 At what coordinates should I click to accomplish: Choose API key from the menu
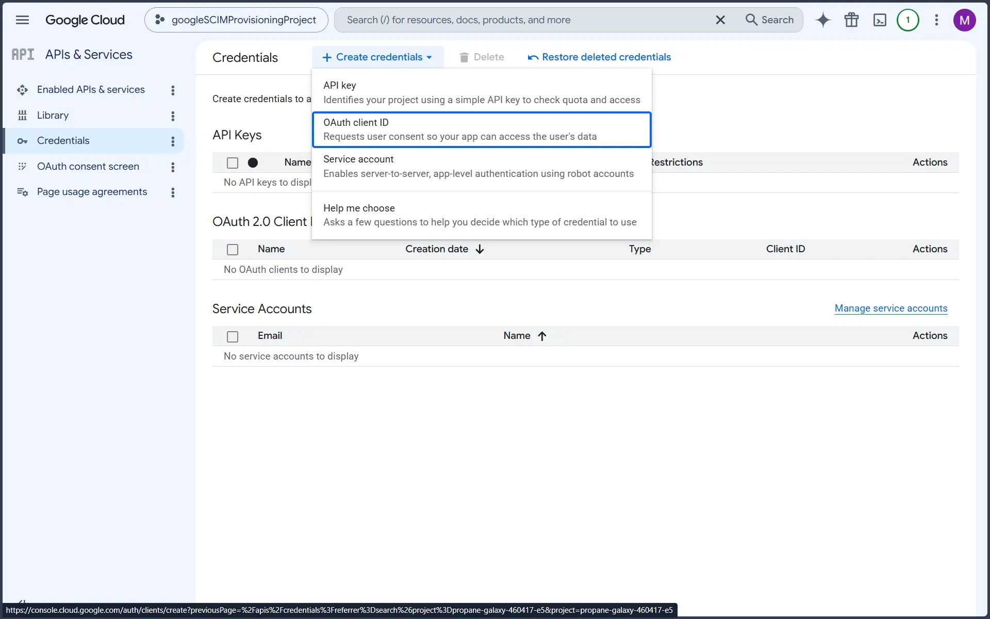click(x=482, y=93)
